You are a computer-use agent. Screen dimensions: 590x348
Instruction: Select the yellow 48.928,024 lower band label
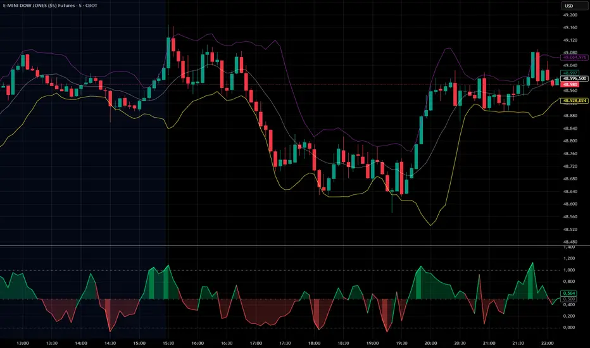[574, 101]
